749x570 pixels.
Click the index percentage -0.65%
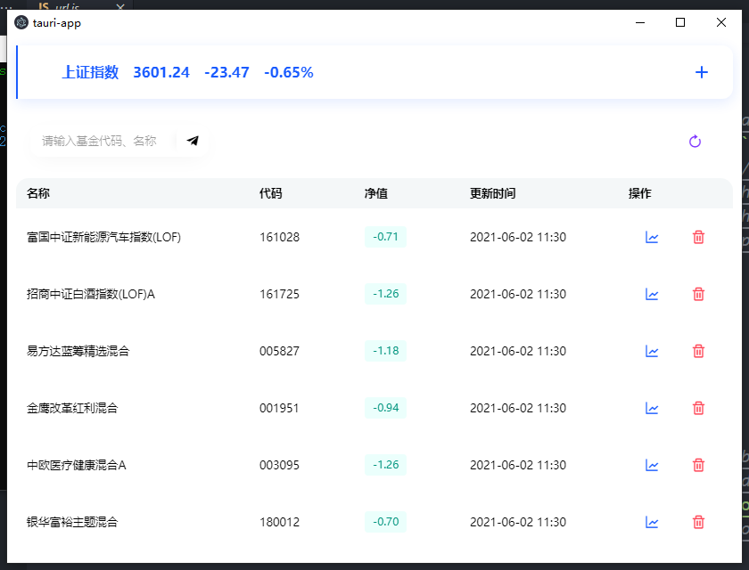tap(289, 72)
